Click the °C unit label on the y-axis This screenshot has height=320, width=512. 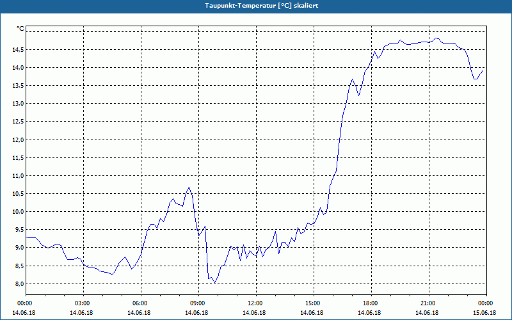click(x=20, y=29)
